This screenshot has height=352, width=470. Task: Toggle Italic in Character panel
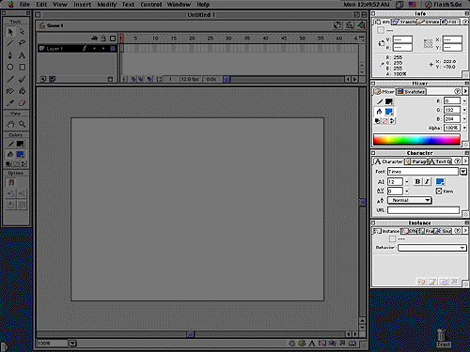pyautogui.click(x=427, y=181)
